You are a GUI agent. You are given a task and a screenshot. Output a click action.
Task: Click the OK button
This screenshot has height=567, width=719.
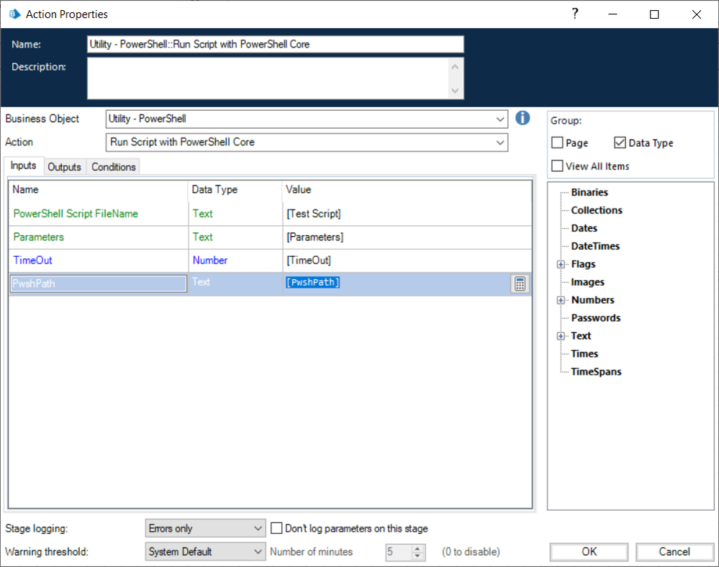coord(589,552)
